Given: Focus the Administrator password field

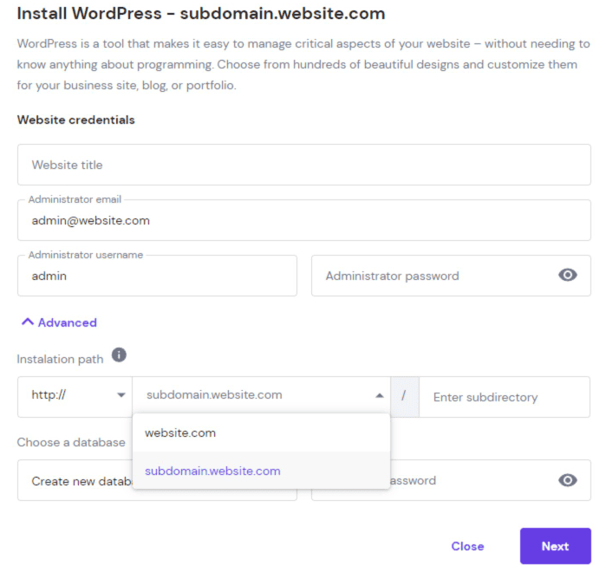Looking at the screenshot, I should pos(433,276).
